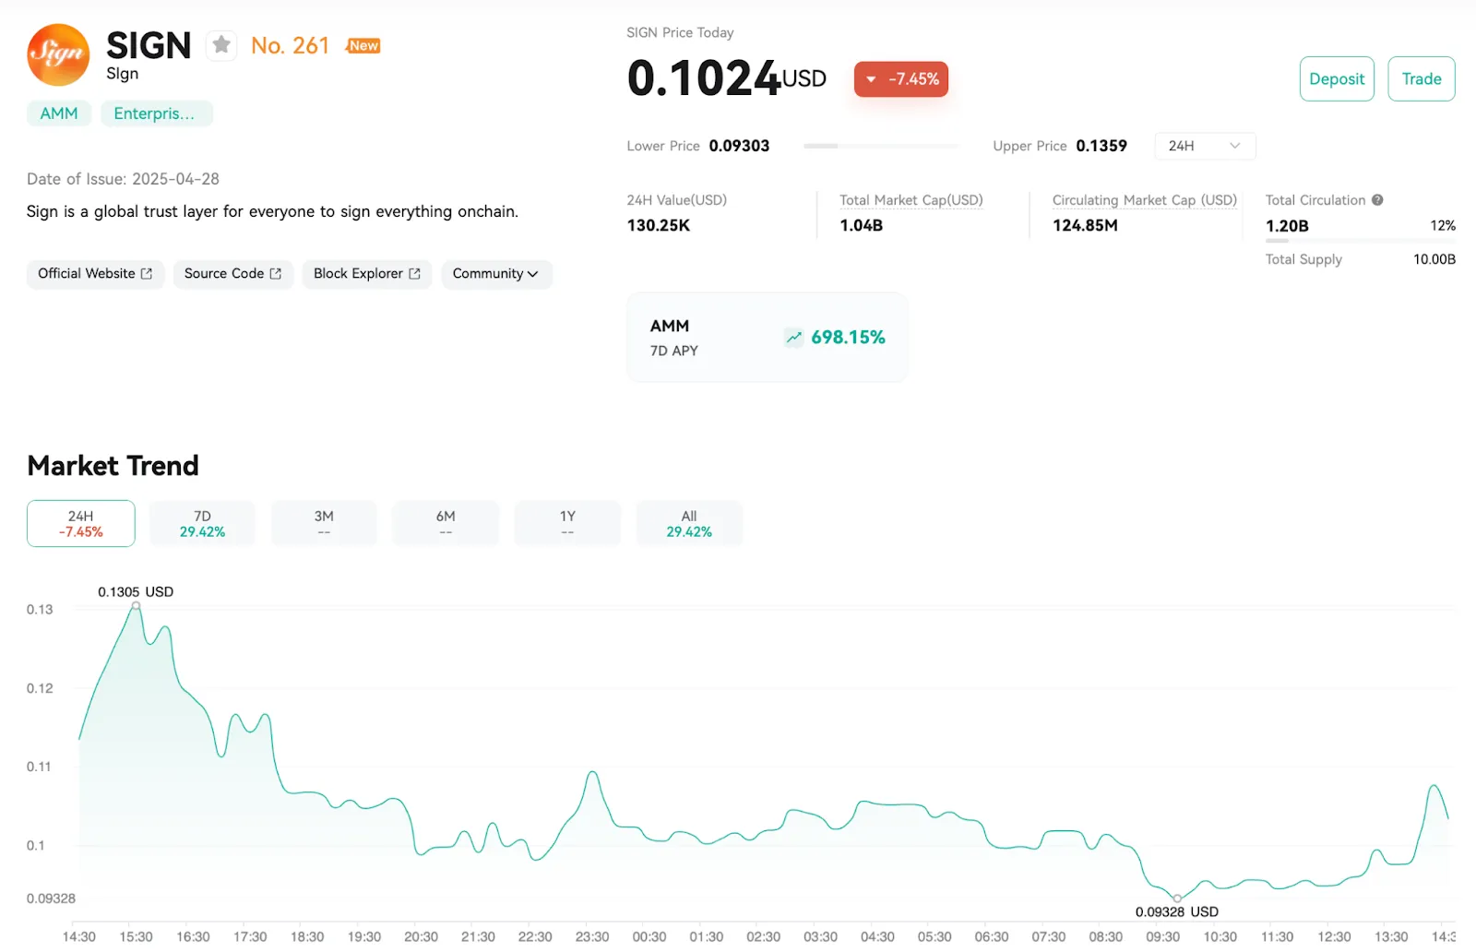Click the Deposit button
1476x952 pixels.
[x=1337, y=79]
